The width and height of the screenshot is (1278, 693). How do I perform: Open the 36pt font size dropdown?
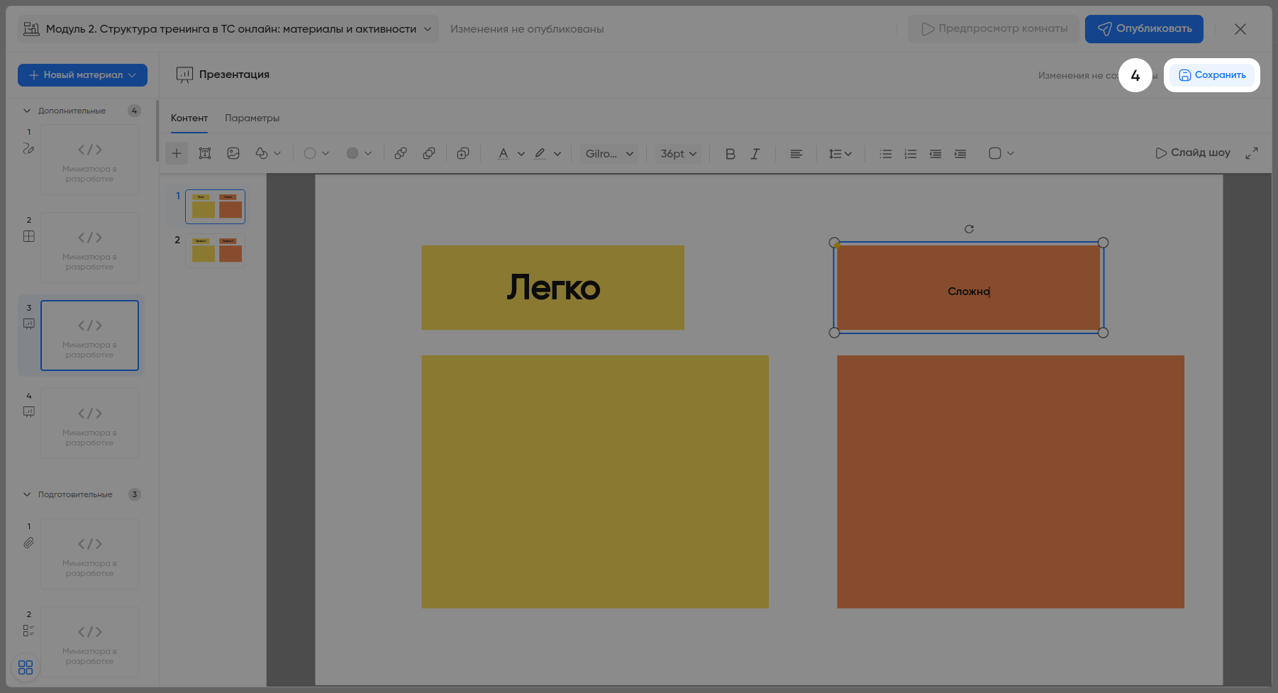[679, 153]
